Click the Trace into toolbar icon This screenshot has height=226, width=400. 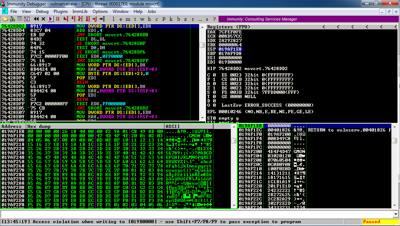point(80,19)
